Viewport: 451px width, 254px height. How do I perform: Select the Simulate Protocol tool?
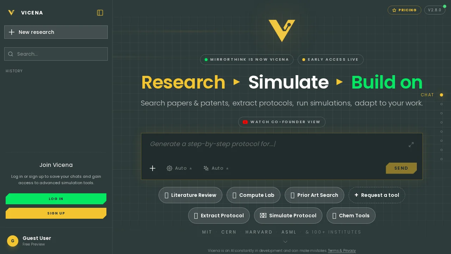coord(288,216)
